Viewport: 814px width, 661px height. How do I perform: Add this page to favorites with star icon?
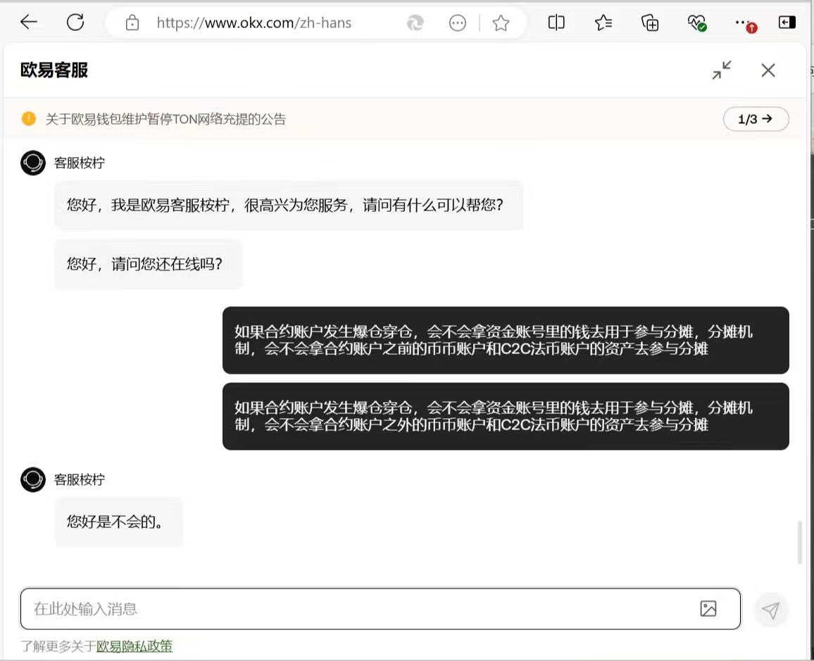501,23
